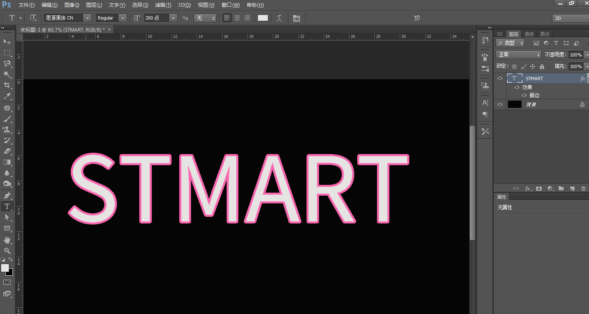Expand the Regular font style dropdown
589x314 pixels.
click(x=123, y=18)
